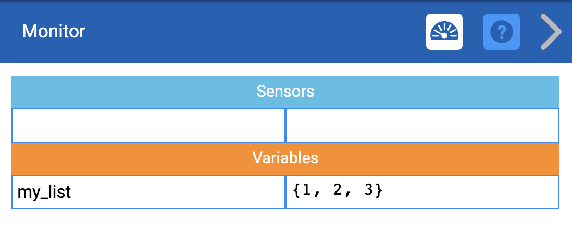Screen dimensions: 572x231
Task: Click the divider between my_list and its value
Action: pos(285,192)
